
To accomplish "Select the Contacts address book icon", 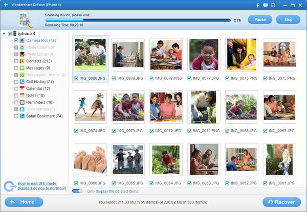I will (x=23, y=61).
